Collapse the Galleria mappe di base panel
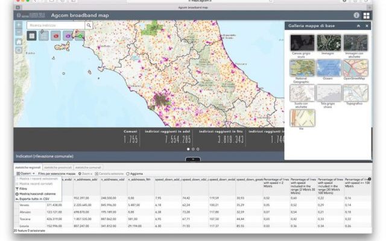 click(x=358, y=26)
